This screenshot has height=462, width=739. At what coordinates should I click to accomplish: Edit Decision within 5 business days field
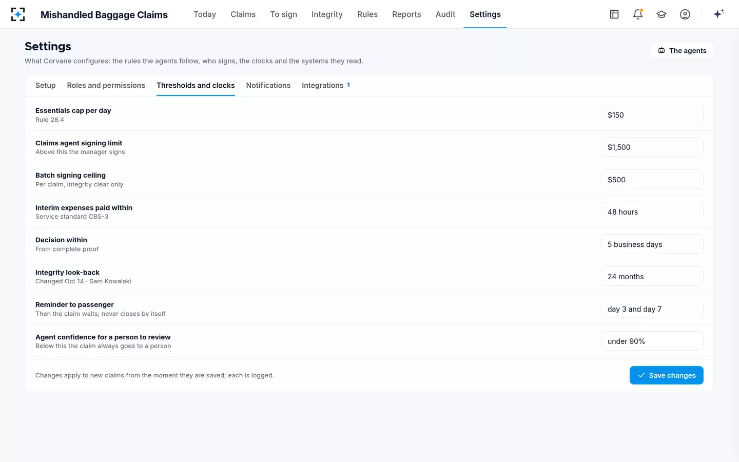point(652,244)
